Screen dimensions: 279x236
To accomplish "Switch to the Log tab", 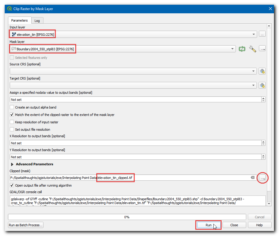I will 37,21.
